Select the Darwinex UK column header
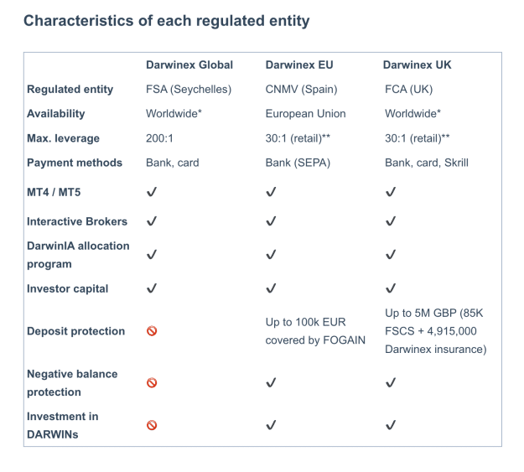This screenshot has height=472, width=524. (x=417, y=65)
